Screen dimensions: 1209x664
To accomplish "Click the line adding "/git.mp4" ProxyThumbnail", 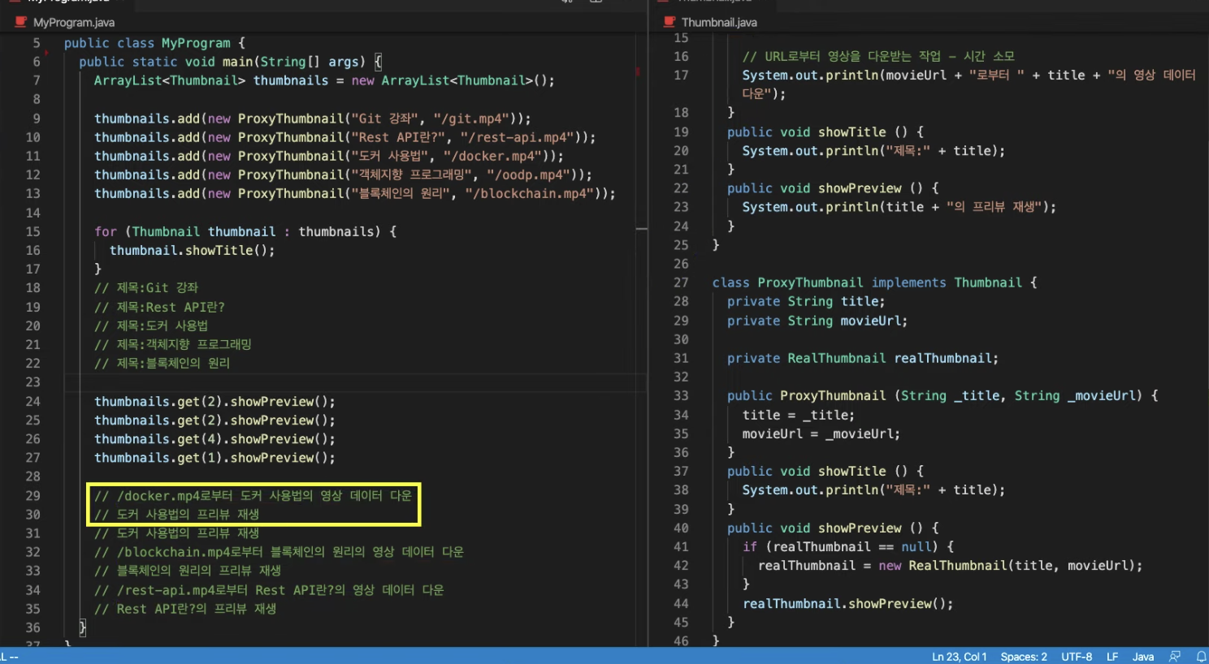I will [313, 119].
